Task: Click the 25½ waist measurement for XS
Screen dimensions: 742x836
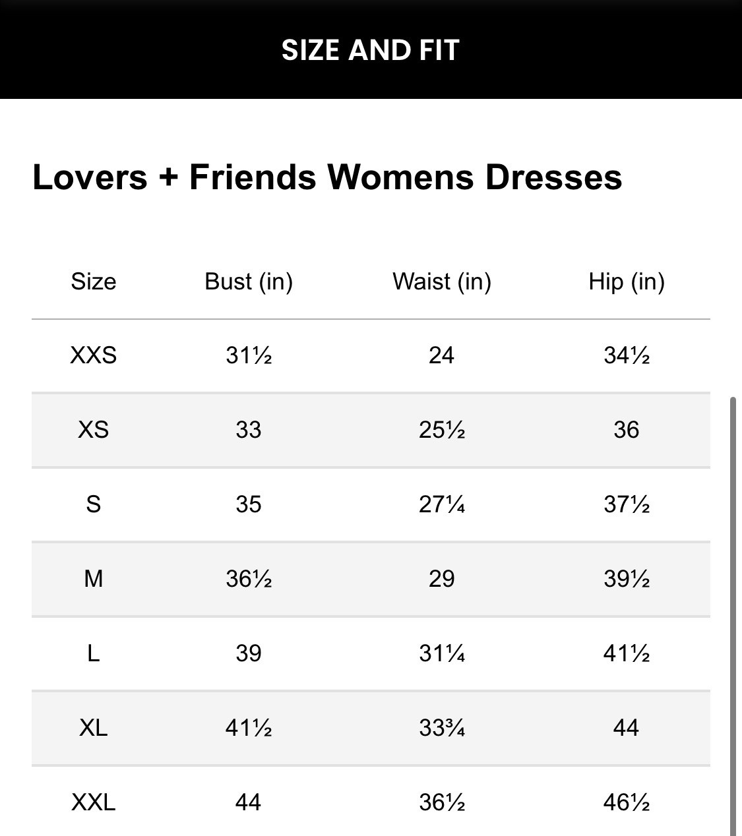Action: click(x=441, y=430)
